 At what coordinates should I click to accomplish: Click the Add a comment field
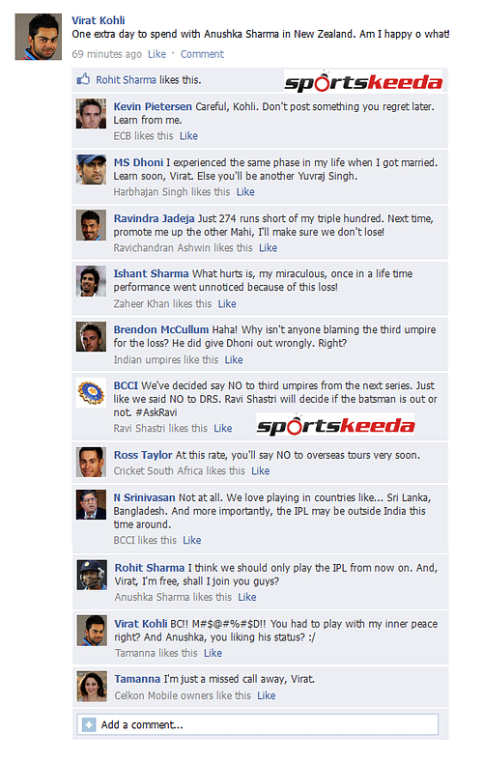pos(258,724)
